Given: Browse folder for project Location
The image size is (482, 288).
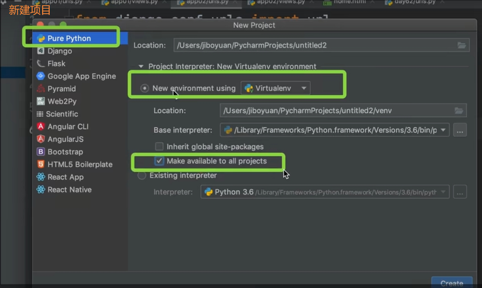Looking at the screenshot, I should tap(462, 45).
